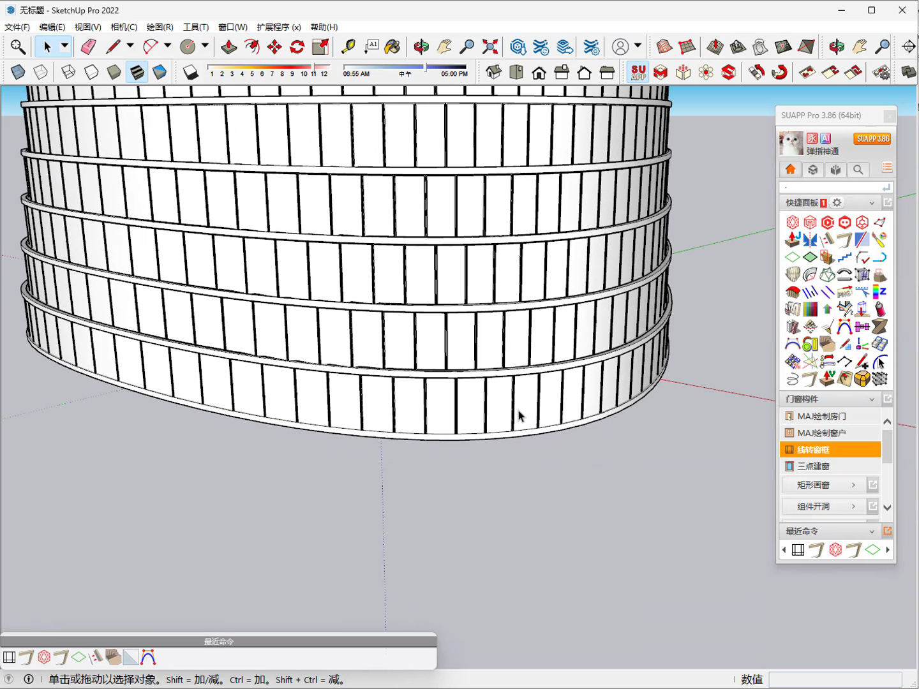Open the 编辑(E) menu
Image resolution: width=919 pixels, height=689 pixels.
click(x=52, y=27)
